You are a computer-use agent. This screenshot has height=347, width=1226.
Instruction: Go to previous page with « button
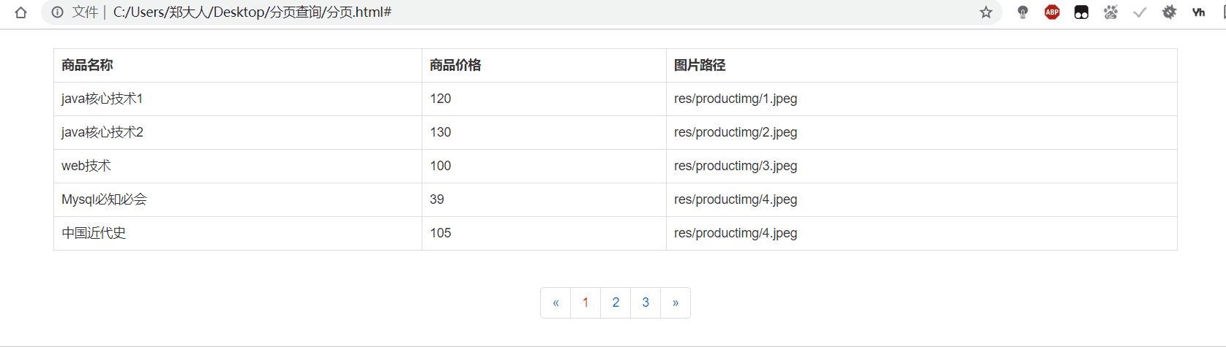point(556,302)
